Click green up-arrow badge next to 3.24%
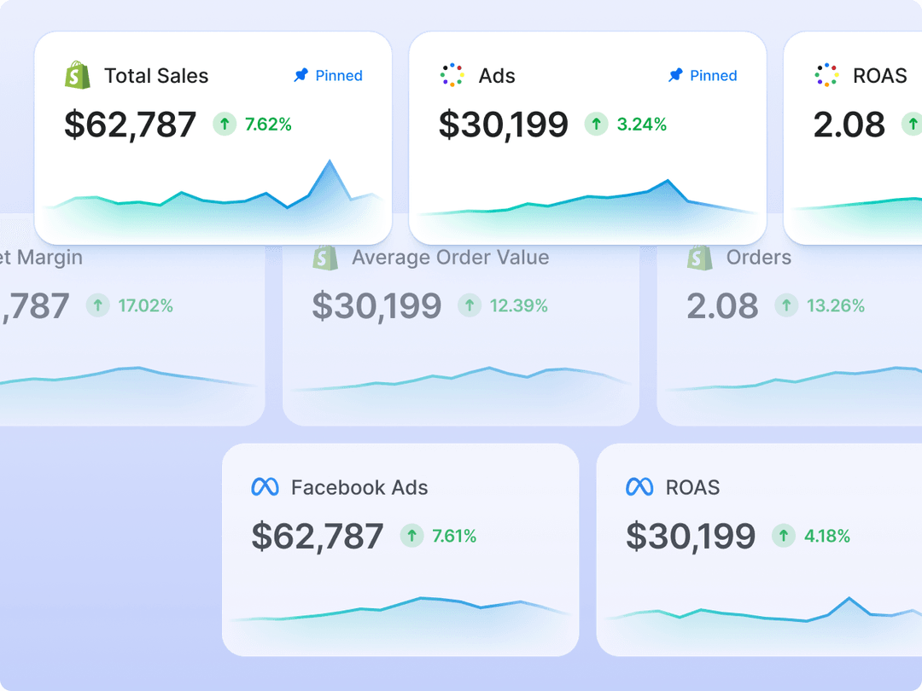Viewport: 922px width, 691px height. click(596, 124)
